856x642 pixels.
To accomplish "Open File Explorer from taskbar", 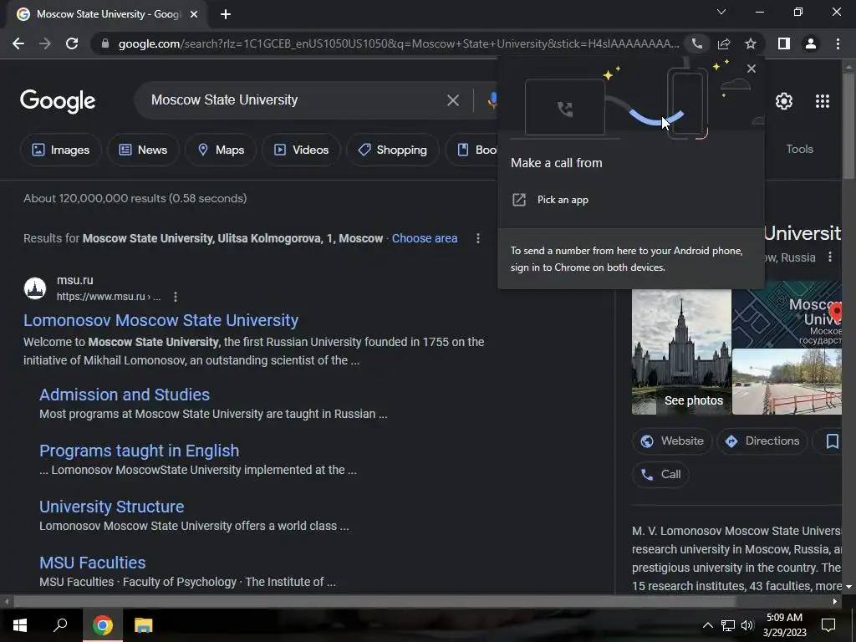I will [143, 625].
